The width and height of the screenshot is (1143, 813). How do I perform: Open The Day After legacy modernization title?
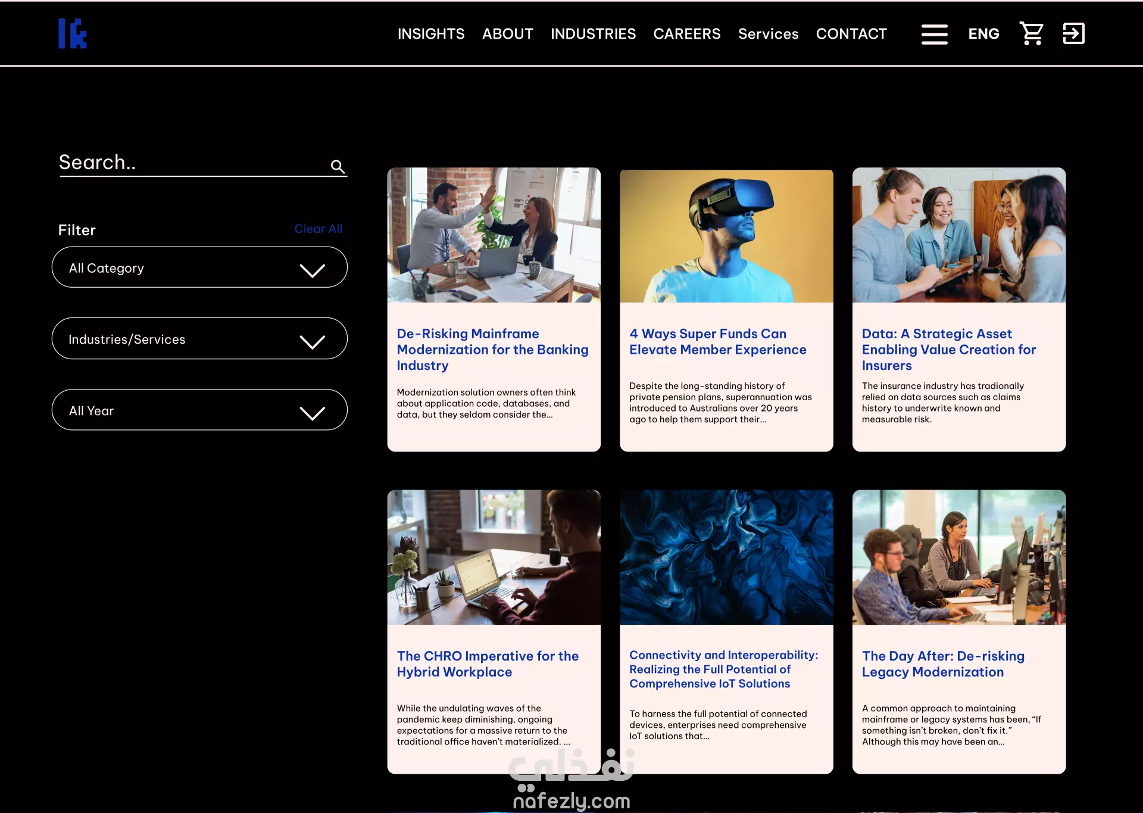click(x=943, y=664)
